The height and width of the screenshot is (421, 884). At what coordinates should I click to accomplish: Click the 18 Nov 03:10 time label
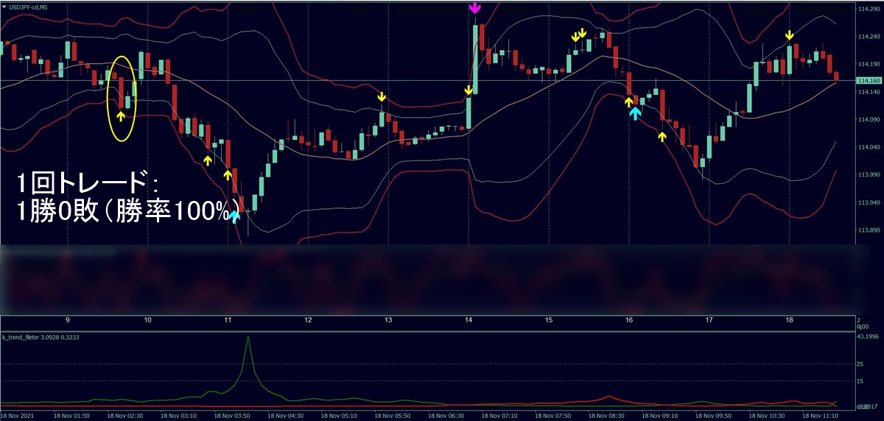(x=179, y=415)
